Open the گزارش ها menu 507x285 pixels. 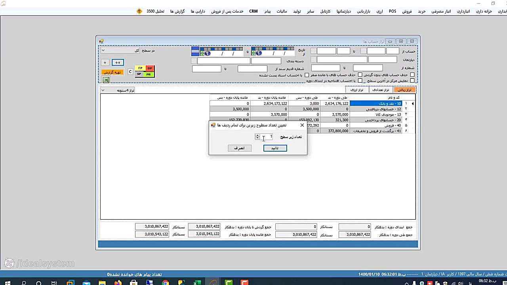[x=177, y=11]
